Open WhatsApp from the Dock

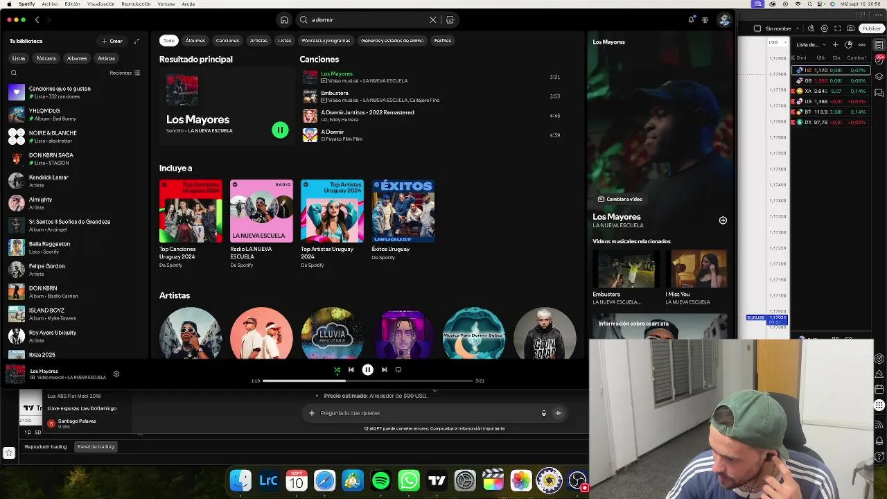click(409, 480)
